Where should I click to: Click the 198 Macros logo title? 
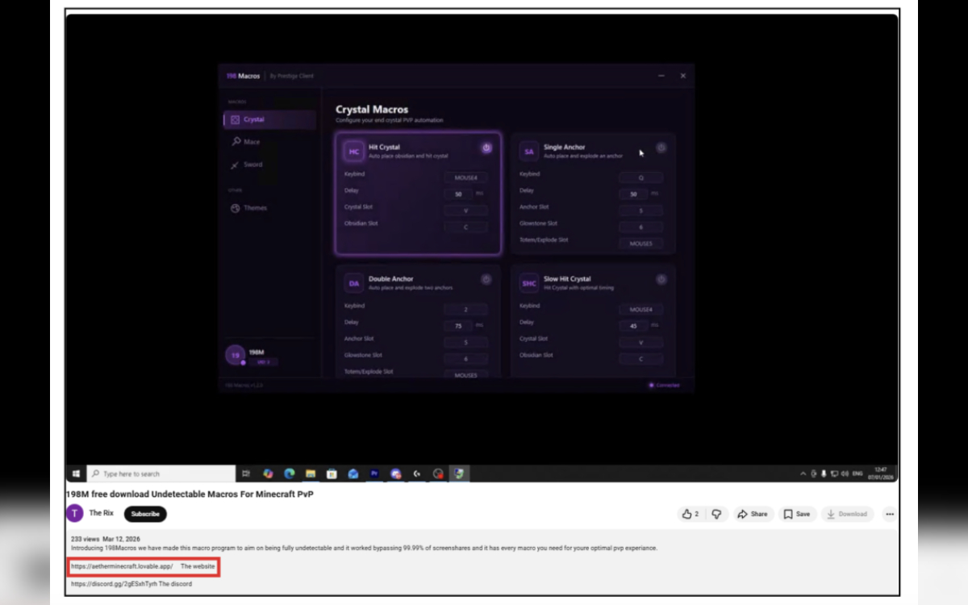[x=243, y=76]
